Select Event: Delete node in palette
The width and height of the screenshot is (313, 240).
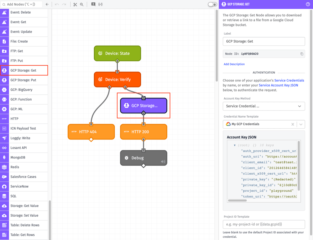point(24,12)
